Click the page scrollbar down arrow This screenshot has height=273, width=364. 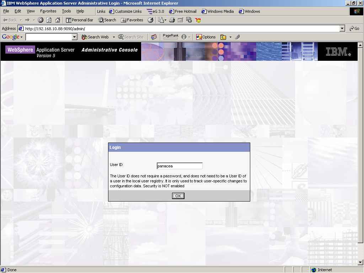(x=360, y=263)
